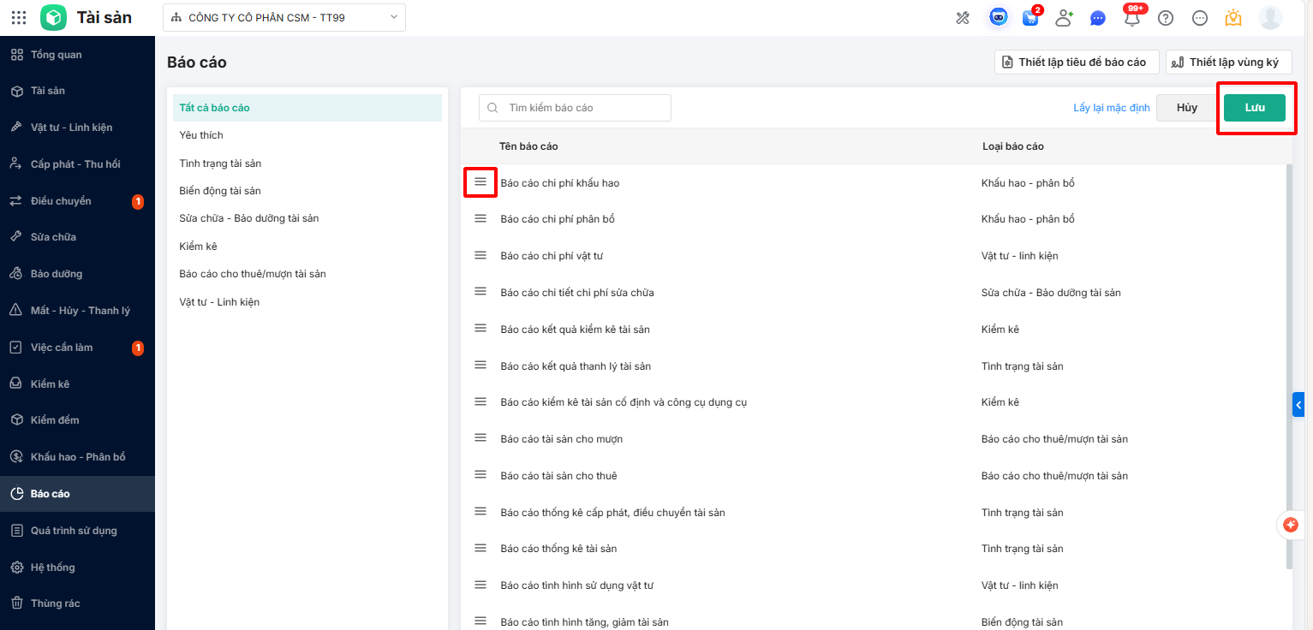This screenshot has width=1313, height=630.
Task: Click the add user icon
Action: [1065, 17]
